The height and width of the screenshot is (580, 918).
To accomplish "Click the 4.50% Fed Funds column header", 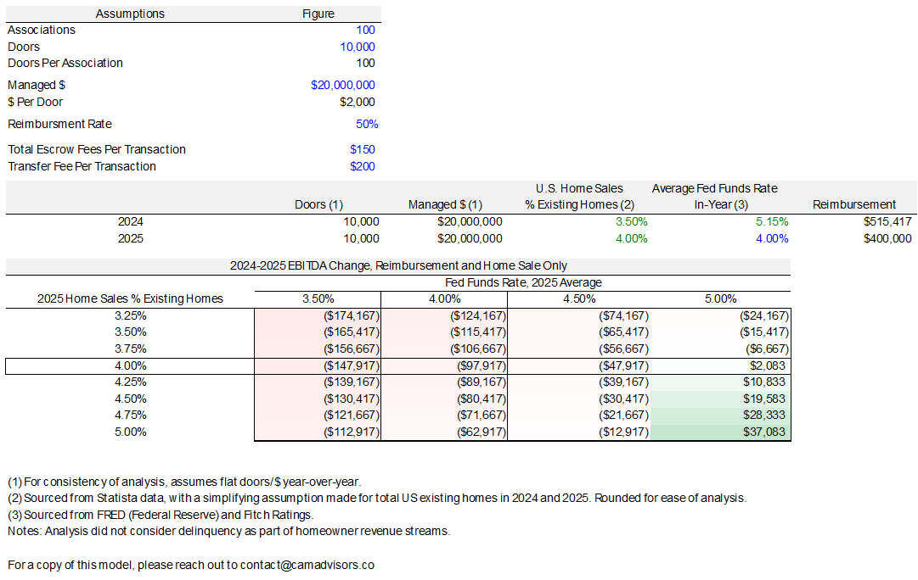I will tap(579, 298).
